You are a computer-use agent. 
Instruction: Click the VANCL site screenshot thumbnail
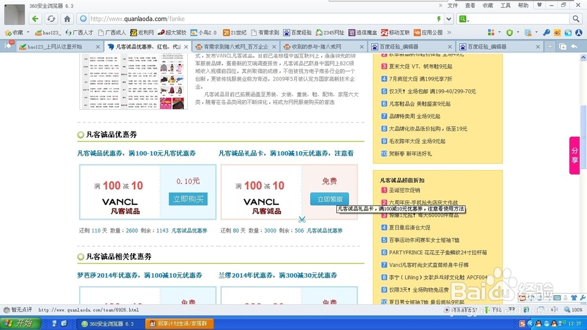point(133,81)
